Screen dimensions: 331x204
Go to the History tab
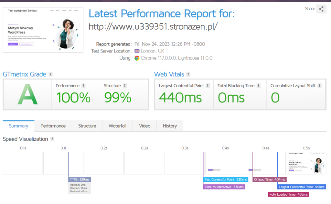coord(170,126)
